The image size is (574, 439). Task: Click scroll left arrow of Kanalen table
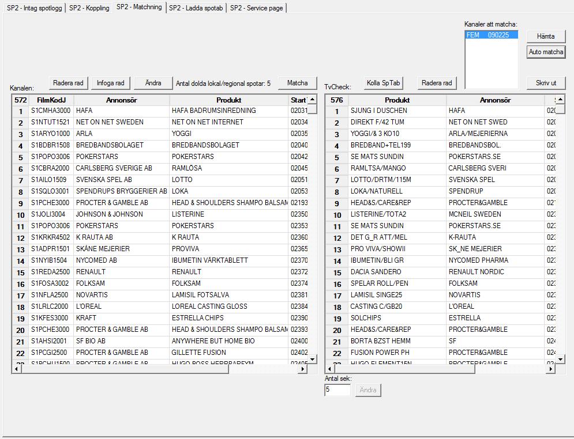(x=16, y=369)
